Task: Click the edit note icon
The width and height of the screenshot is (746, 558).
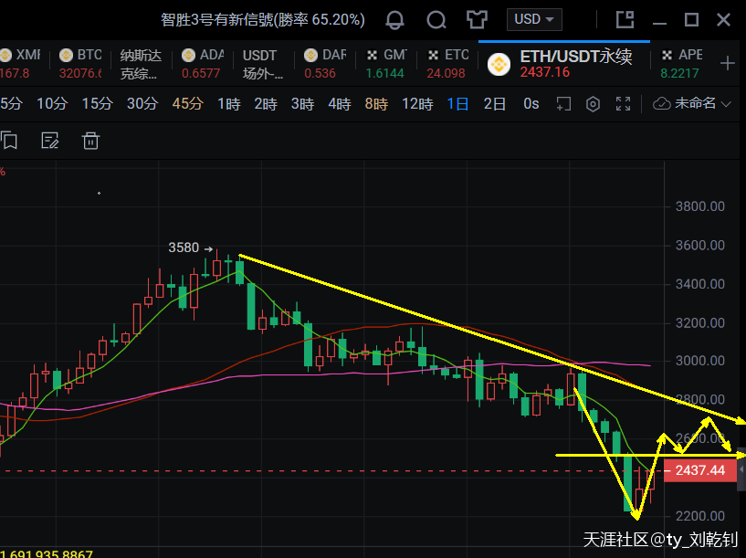Action: pos(50,140)
